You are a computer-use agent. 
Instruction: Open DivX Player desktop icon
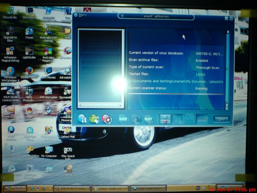coord(29,13)
